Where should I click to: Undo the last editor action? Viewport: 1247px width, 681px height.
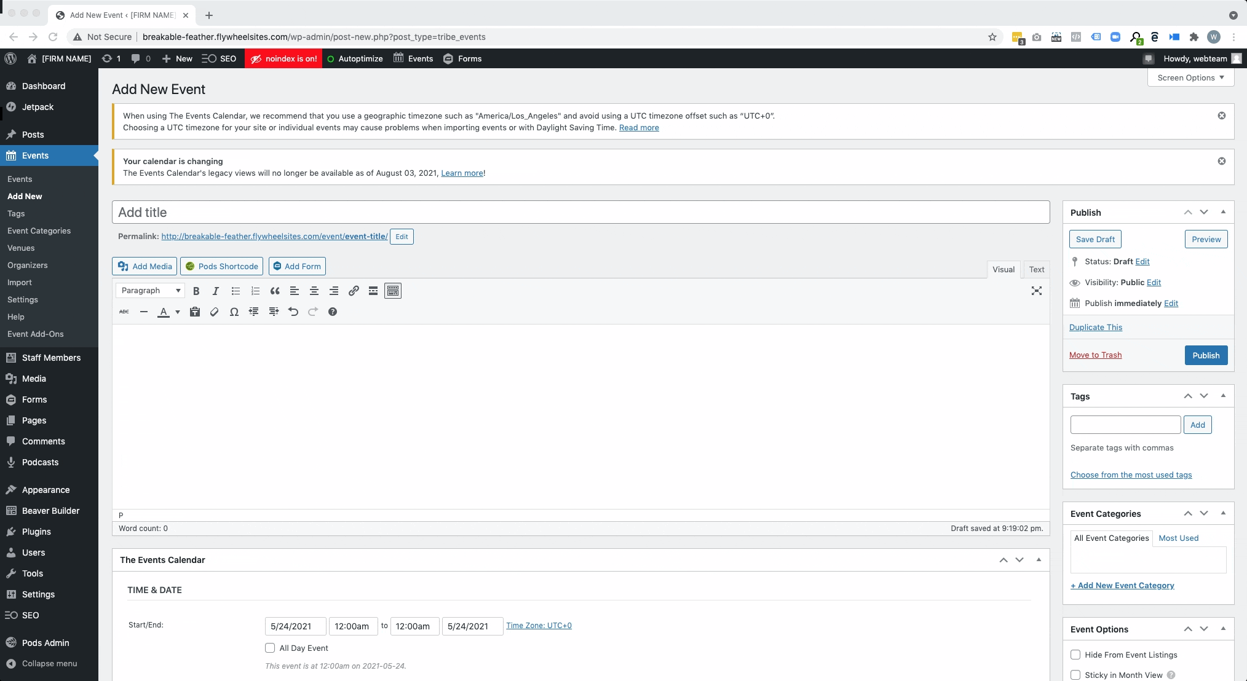click(x=293, y=312)
